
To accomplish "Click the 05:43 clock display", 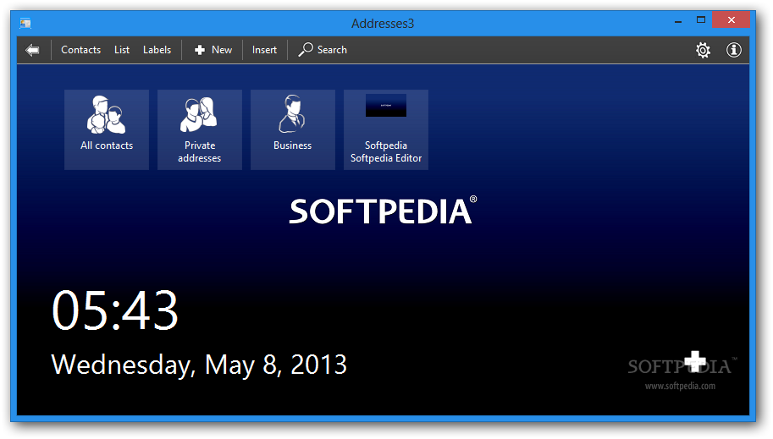I will [x=115, y=310].
